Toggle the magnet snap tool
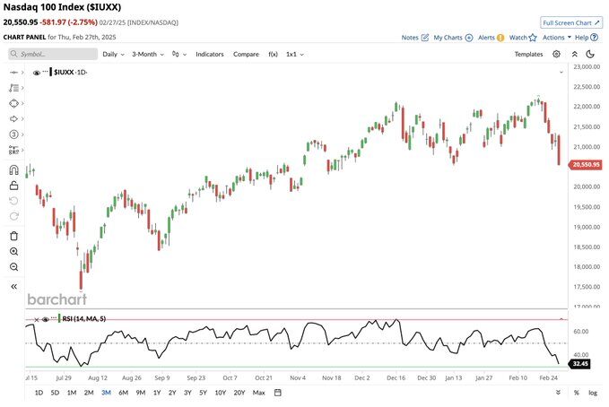Screen dimensions: 609x407 coord(14,170)
